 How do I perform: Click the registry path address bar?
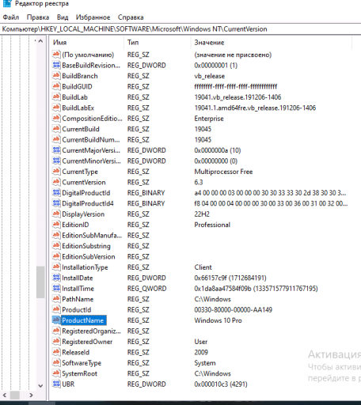coord(180,29)
